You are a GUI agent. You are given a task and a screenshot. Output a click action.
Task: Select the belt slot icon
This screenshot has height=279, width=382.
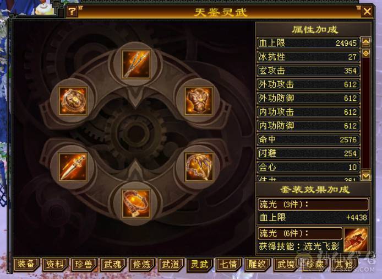click(136, 204)
